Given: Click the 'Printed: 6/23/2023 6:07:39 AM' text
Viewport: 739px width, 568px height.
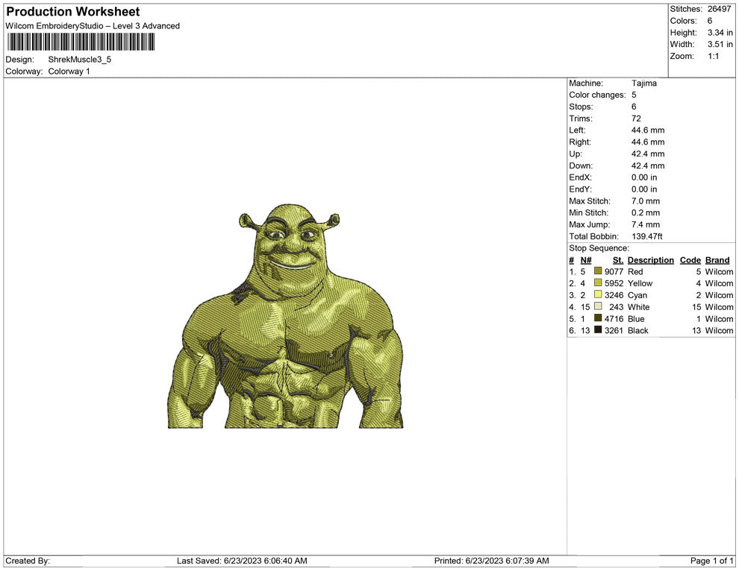Looking at the screenshot, I should [x=492, y=561].
